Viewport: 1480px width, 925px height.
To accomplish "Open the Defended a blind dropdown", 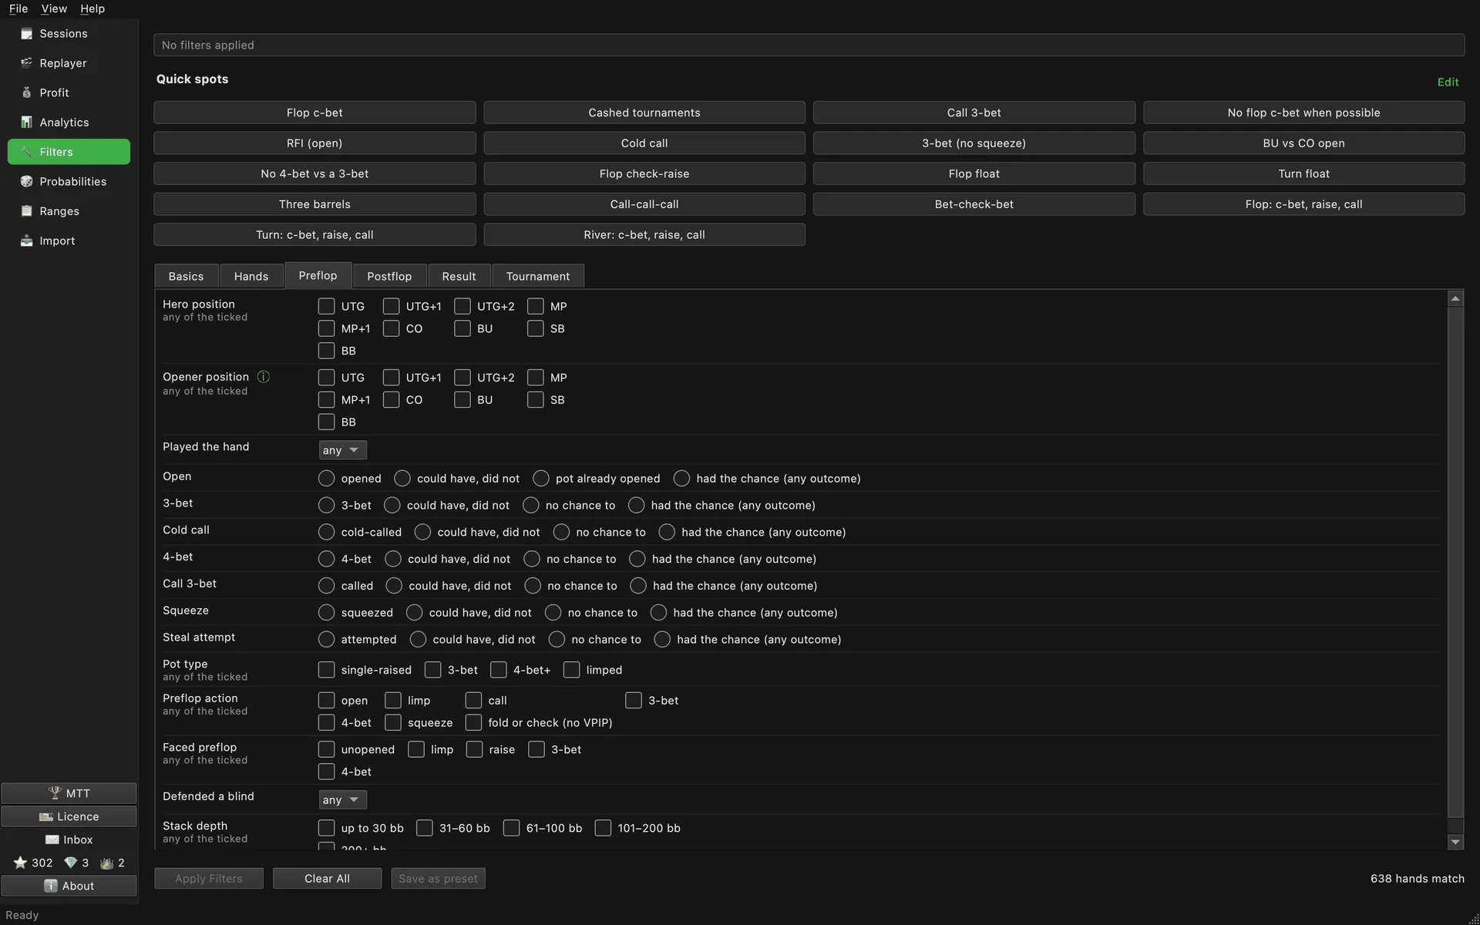I will (x=342, y=799).
